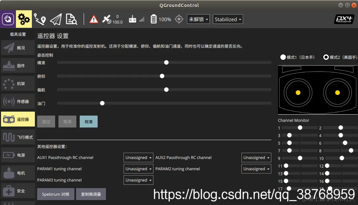
Task: Open the Plan view paper plane icon
Action: [55, 19]
